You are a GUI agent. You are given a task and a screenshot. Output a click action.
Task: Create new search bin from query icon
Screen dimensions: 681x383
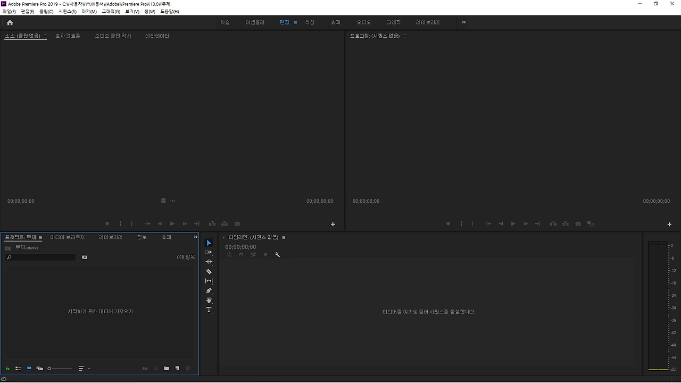point(85,257)
